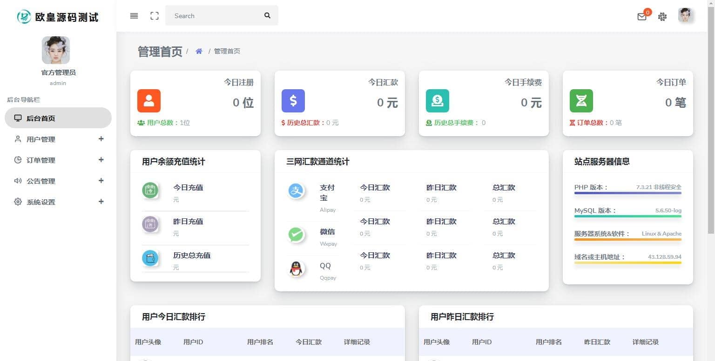This screenshot has height=361, width=715.
Task: Click the Slack-style icon in top bar
Action: point(662,17)
